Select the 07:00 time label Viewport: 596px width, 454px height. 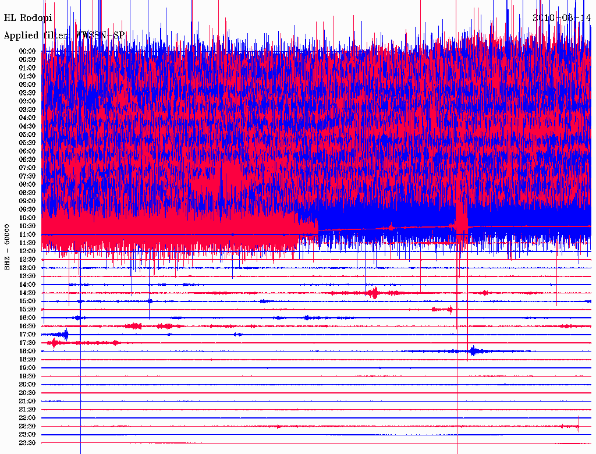(x=27, y=168)
